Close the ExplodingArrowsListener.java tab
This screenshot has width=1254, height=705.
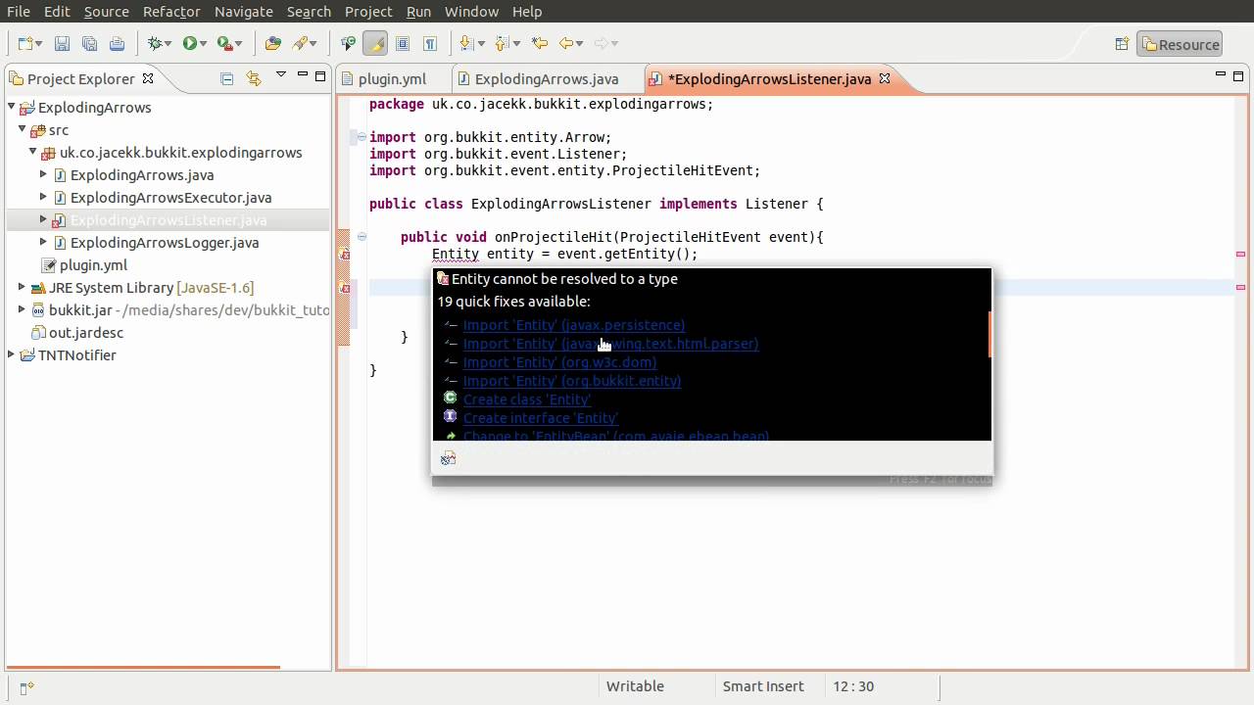884,78
